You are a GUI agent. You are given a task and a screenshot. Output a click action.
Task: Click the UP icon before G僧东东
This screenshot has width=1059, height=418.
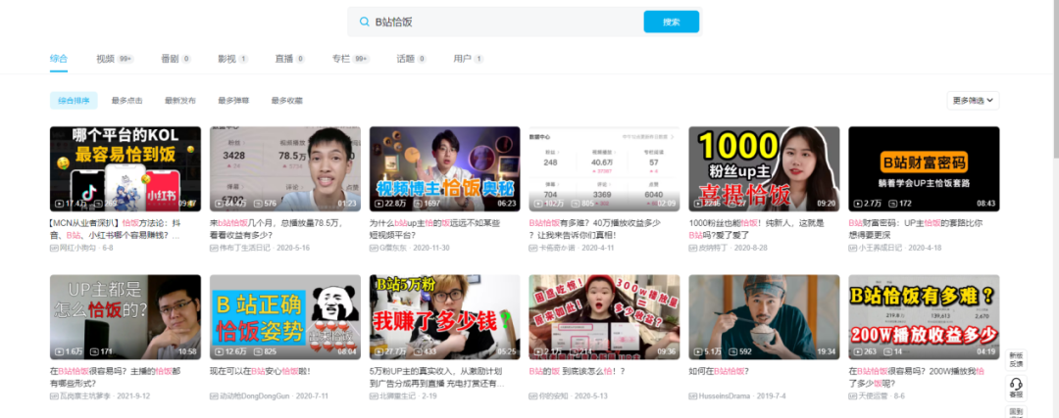[x=374, y=248]
